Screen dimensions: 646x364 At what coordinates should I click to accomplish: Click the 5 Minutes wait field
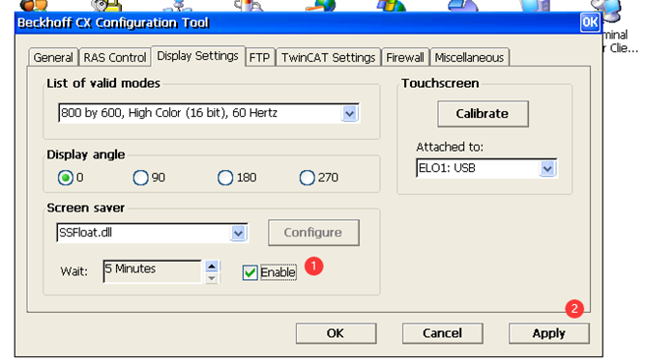[153, 271]
